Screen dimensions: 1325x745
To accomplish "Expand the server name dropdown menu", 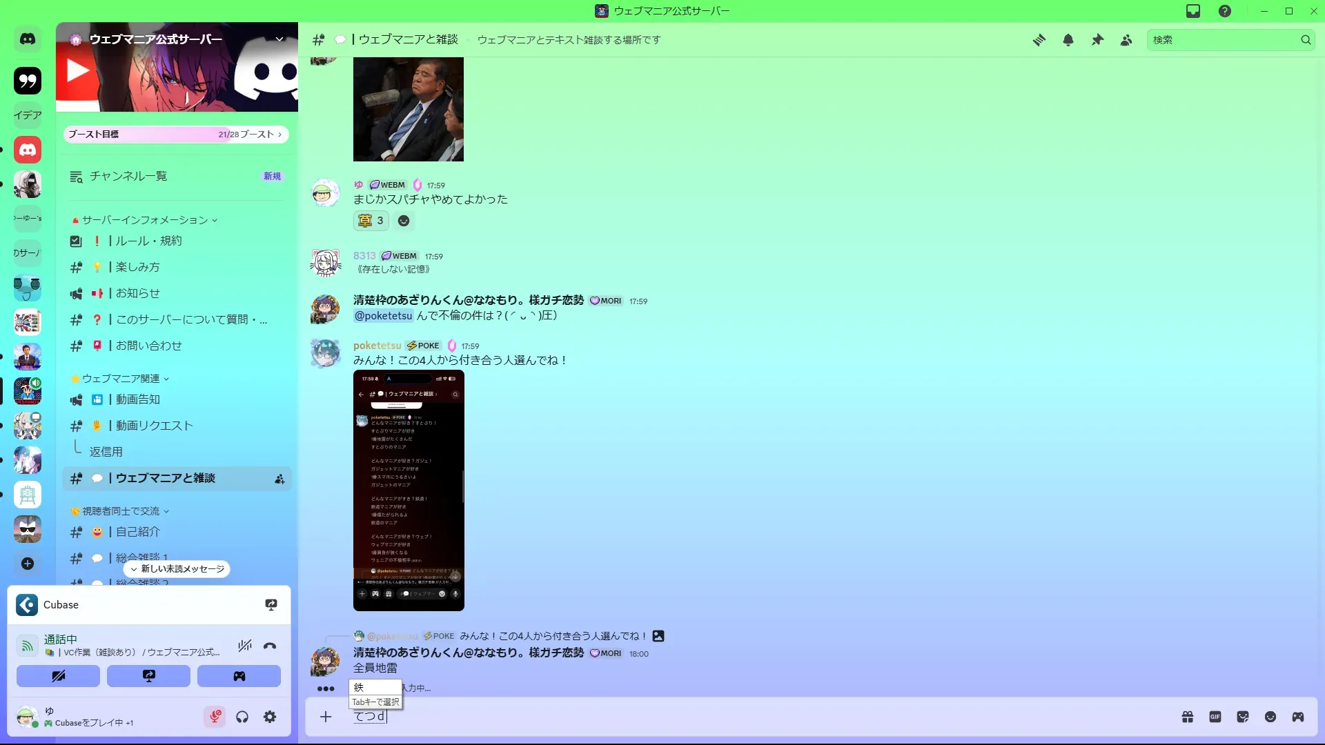I will 279,39.
